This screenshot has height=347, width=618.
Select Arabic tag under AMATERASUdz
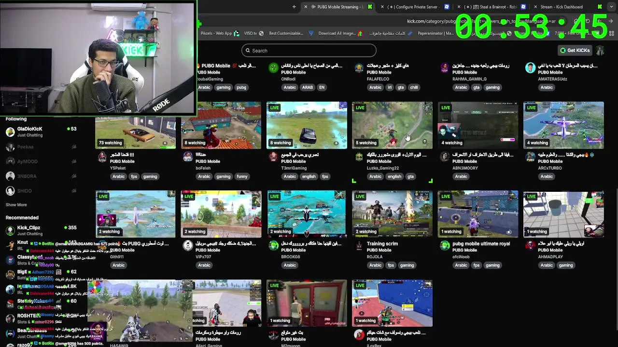tap(547, 87)
